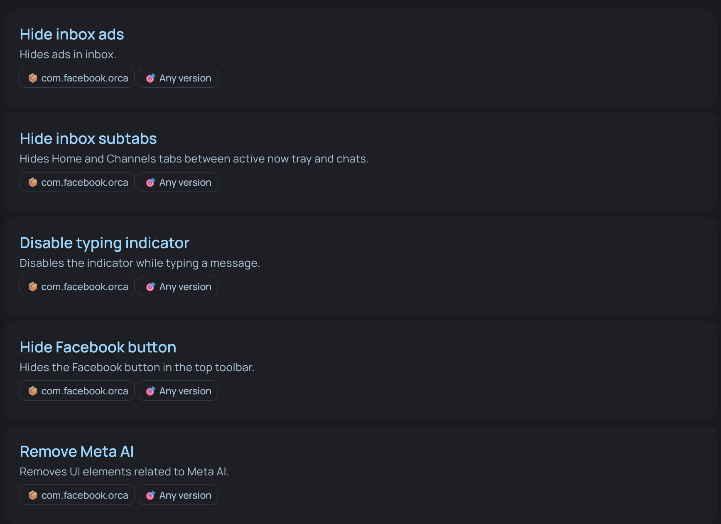Open the Hide Facebook button patch link
Screen dimensions: 721x524
[98, 347]
